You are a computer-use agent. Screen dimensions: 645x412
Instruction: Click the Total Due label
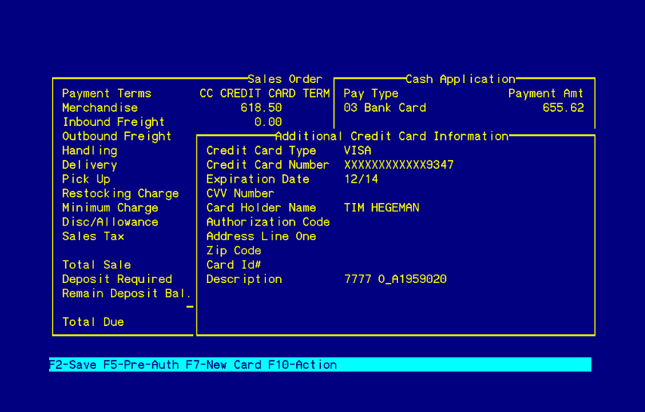(93, 322)
